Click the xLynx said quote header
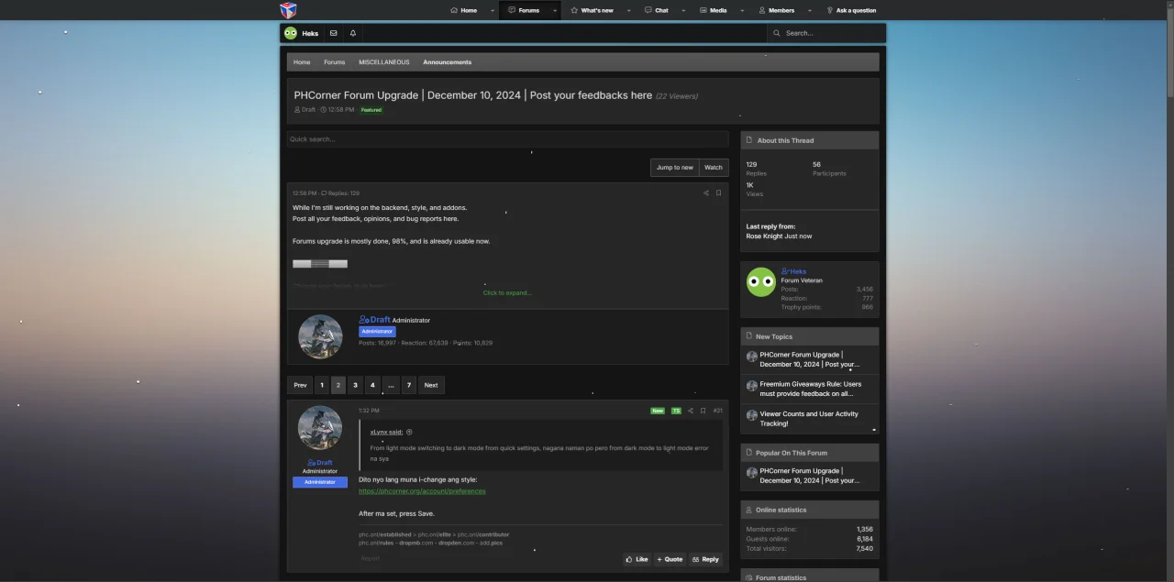Image resolution: width=1174 pixels, height=582 pixels. tap(386, 432)
